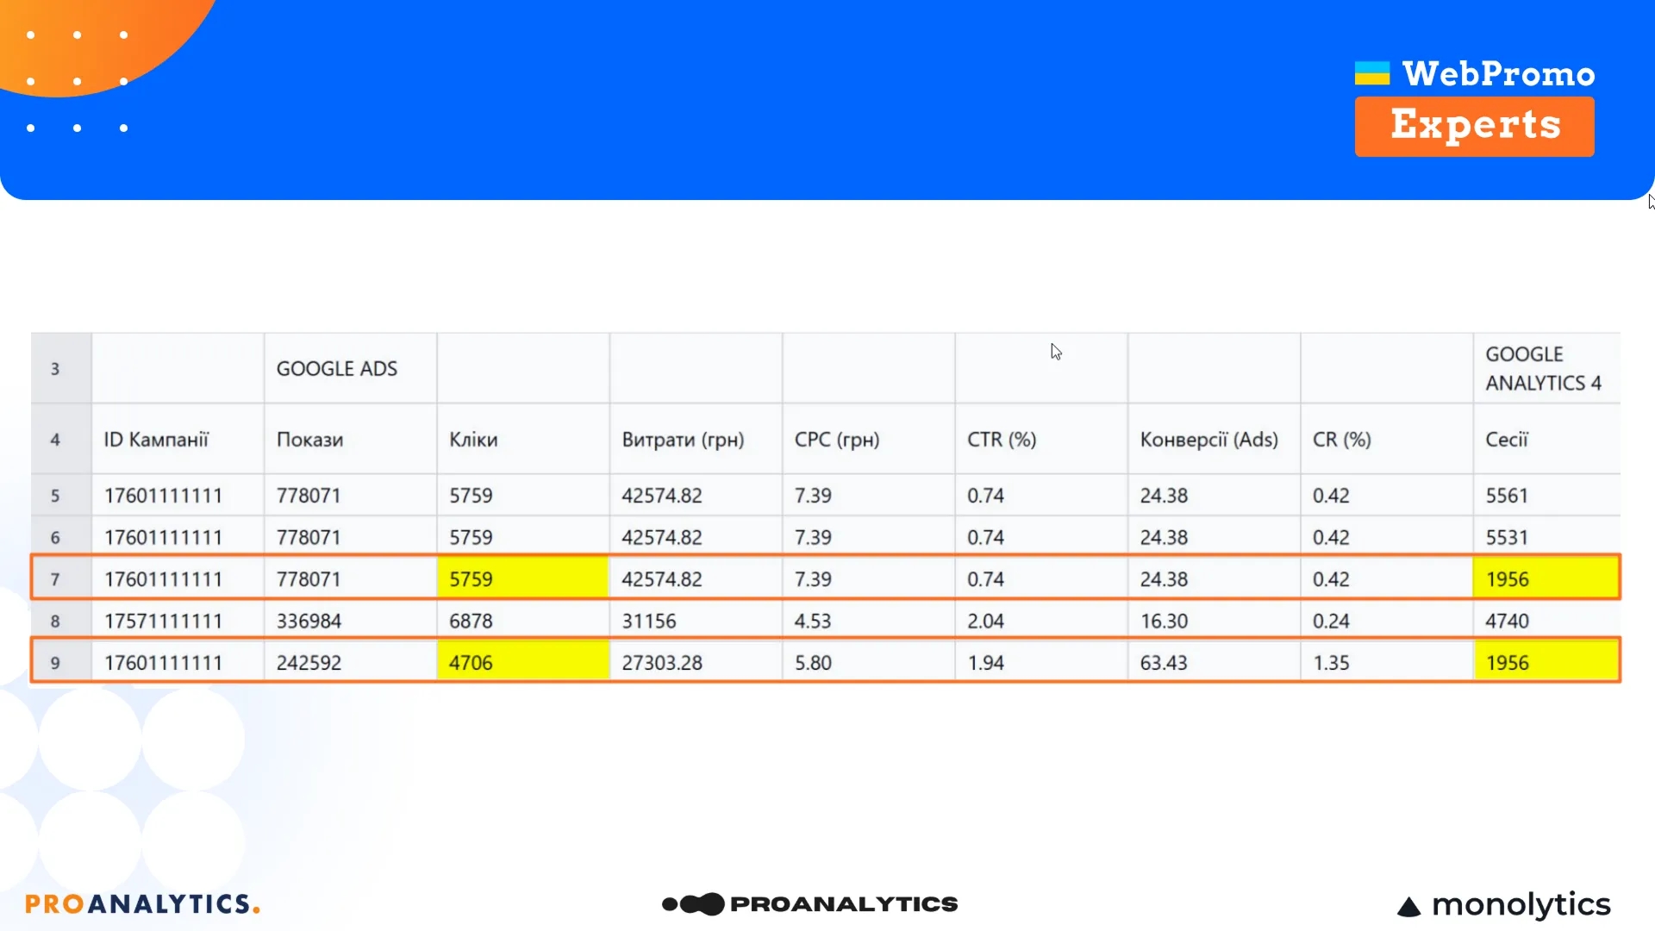Select row header number 7
Viewport: 1655px width, 931px height.
(x=55, y=579)
